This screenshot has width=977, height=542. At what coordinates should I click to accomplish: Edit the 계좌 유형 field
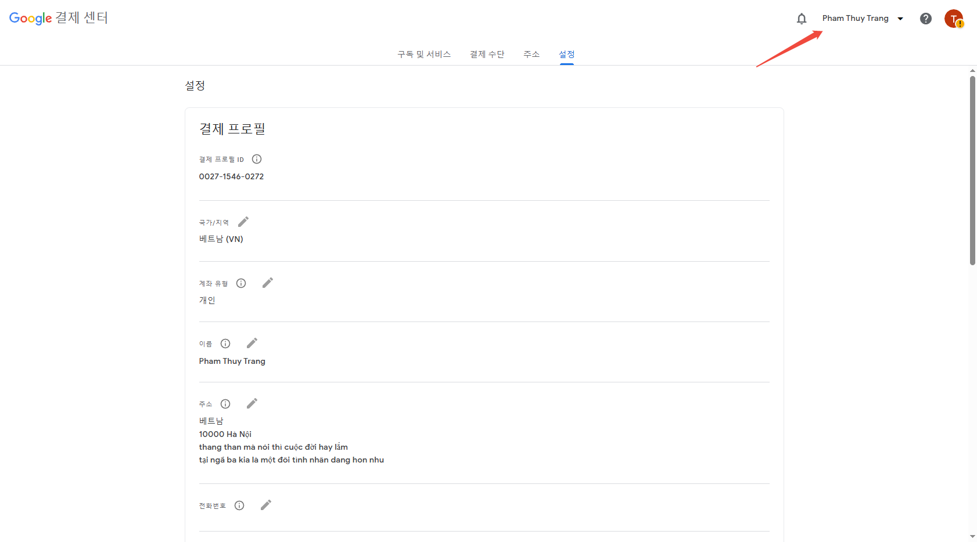tap(268, 283)
